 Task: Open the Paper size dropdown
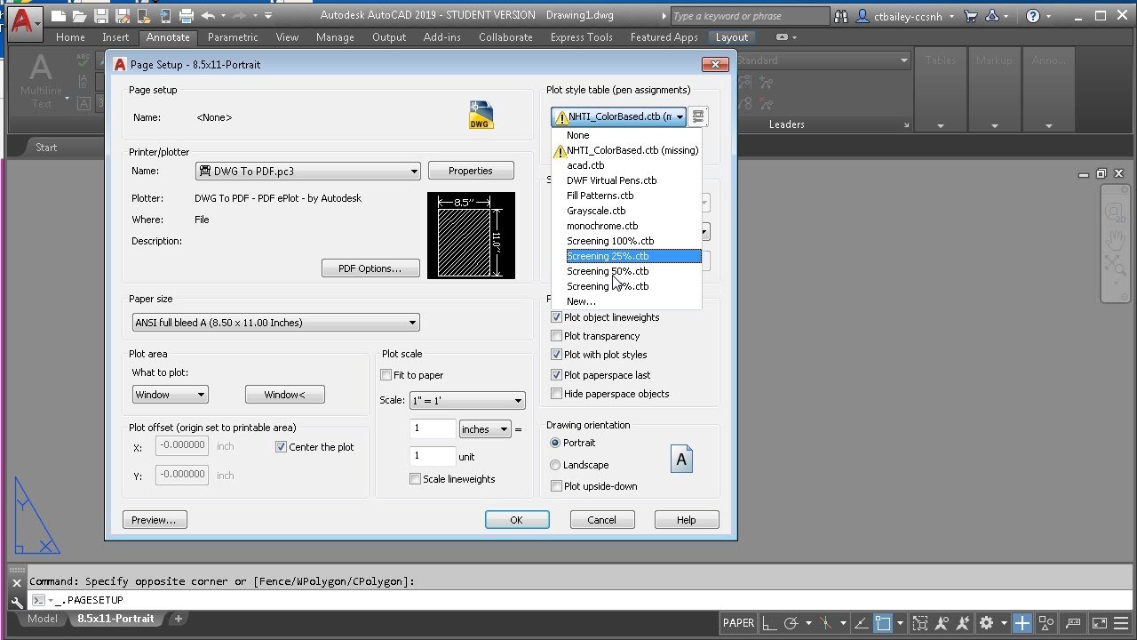[x=275, y=323]
